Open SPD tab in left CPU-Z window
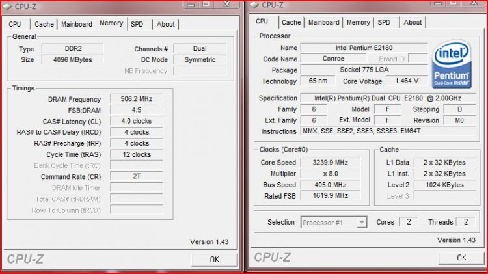 click(x=137, y=24)
